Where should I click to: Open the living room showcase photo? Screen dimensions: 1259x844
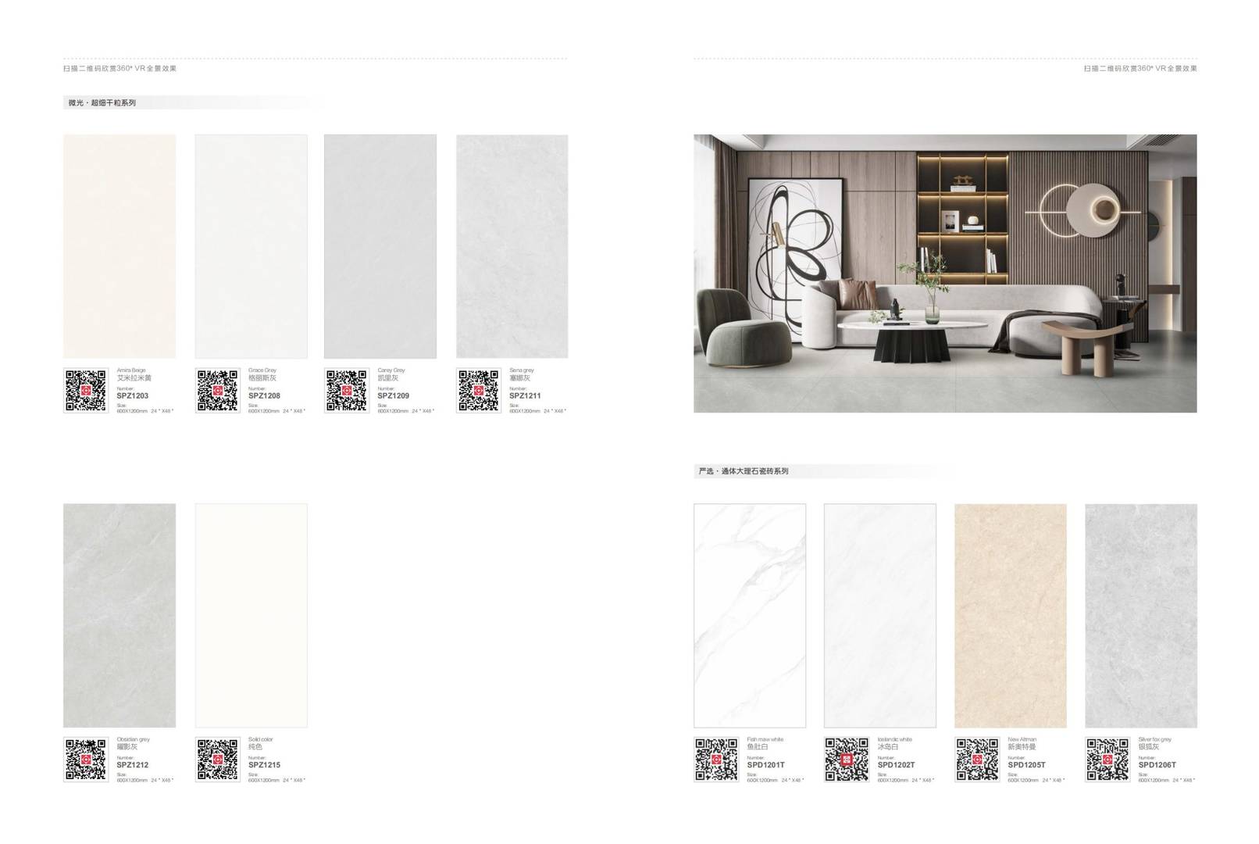(945, 273)
